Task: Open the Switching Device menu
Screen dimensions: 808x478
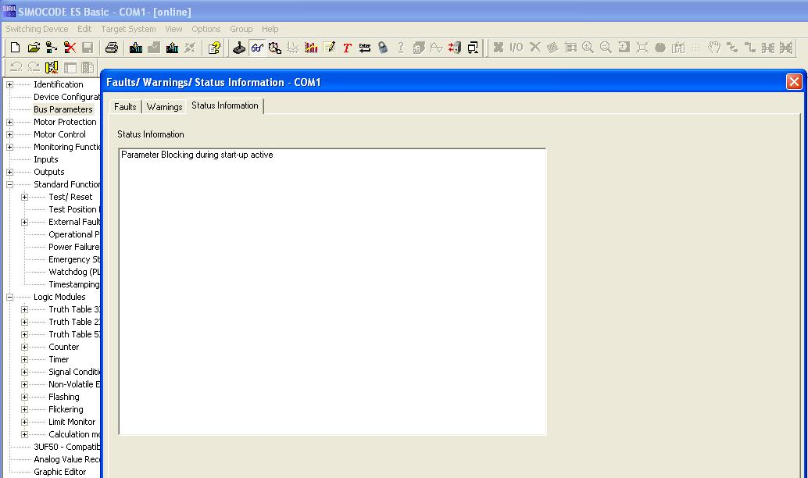Action: pos(37,30)
